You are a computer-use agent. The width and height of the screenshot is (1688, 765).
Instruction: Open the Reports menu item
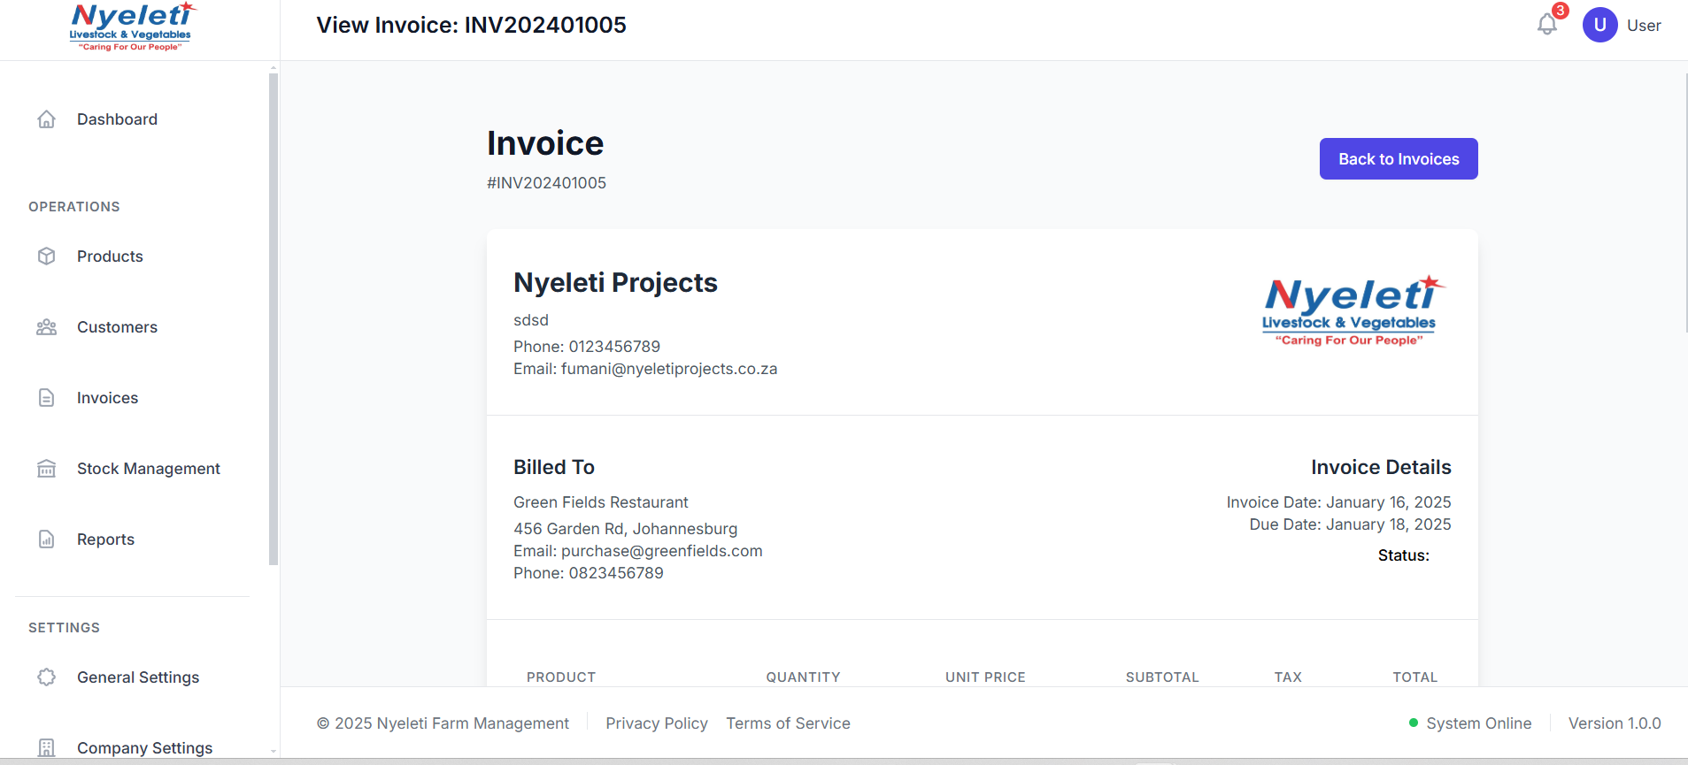pos(105,539)
